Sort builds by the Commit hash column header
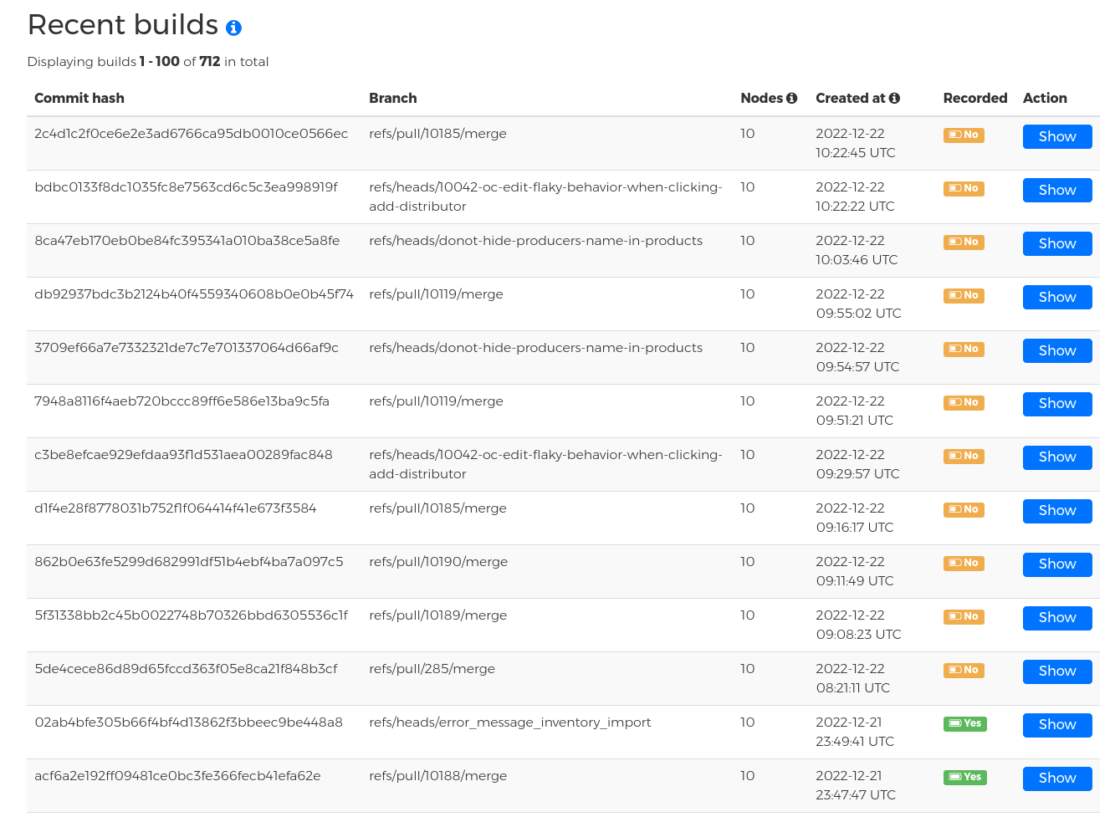This screenshot has height=822, width=1115. [79, 98]
